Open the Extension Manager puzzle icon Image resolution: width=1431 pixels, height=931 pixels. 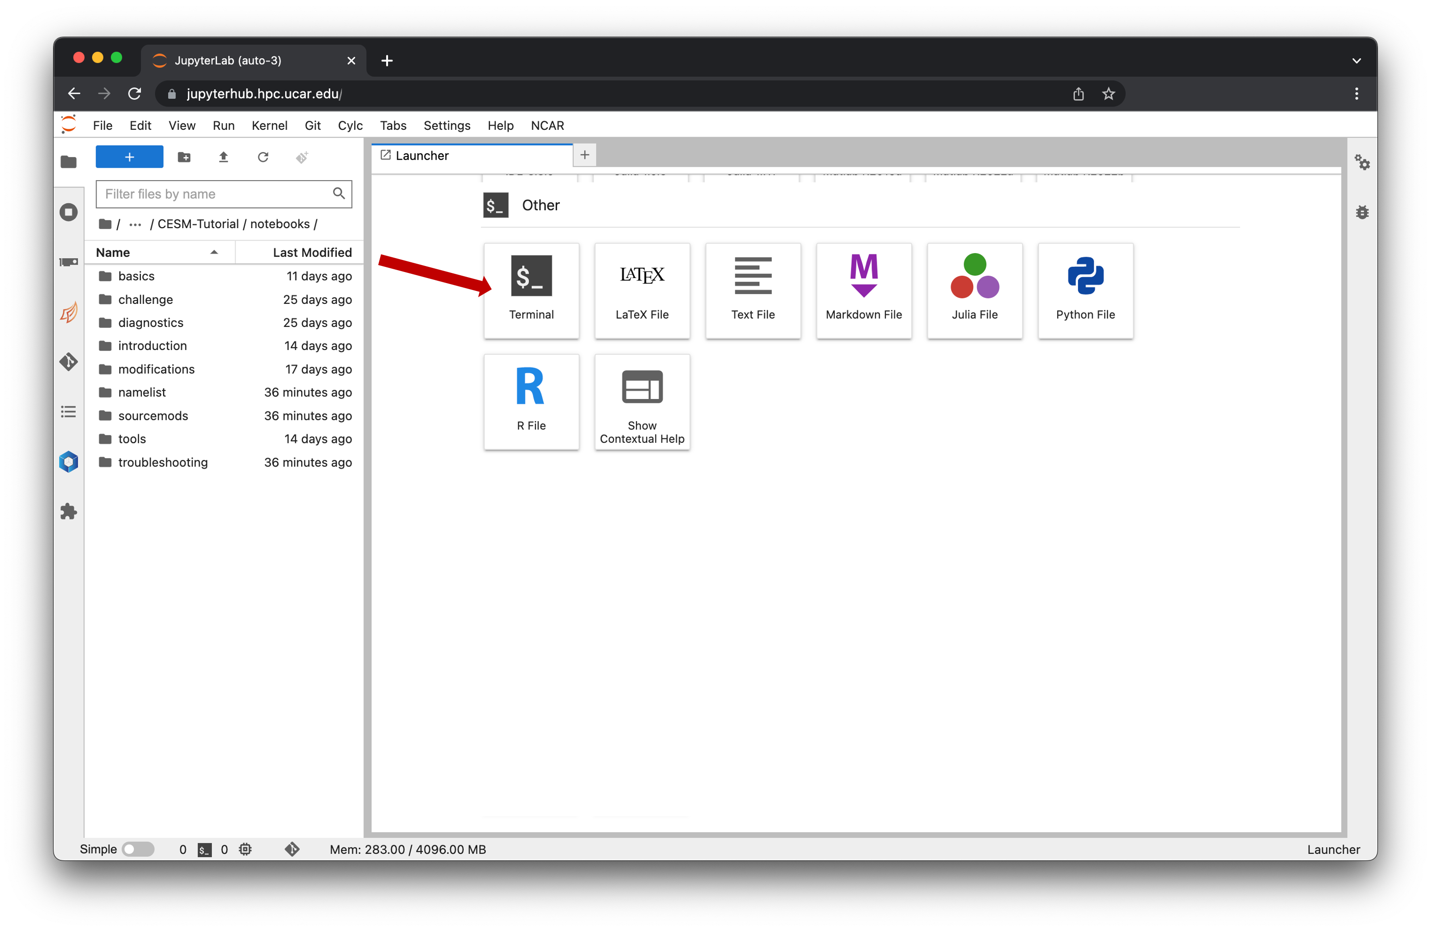coord(68,512)
